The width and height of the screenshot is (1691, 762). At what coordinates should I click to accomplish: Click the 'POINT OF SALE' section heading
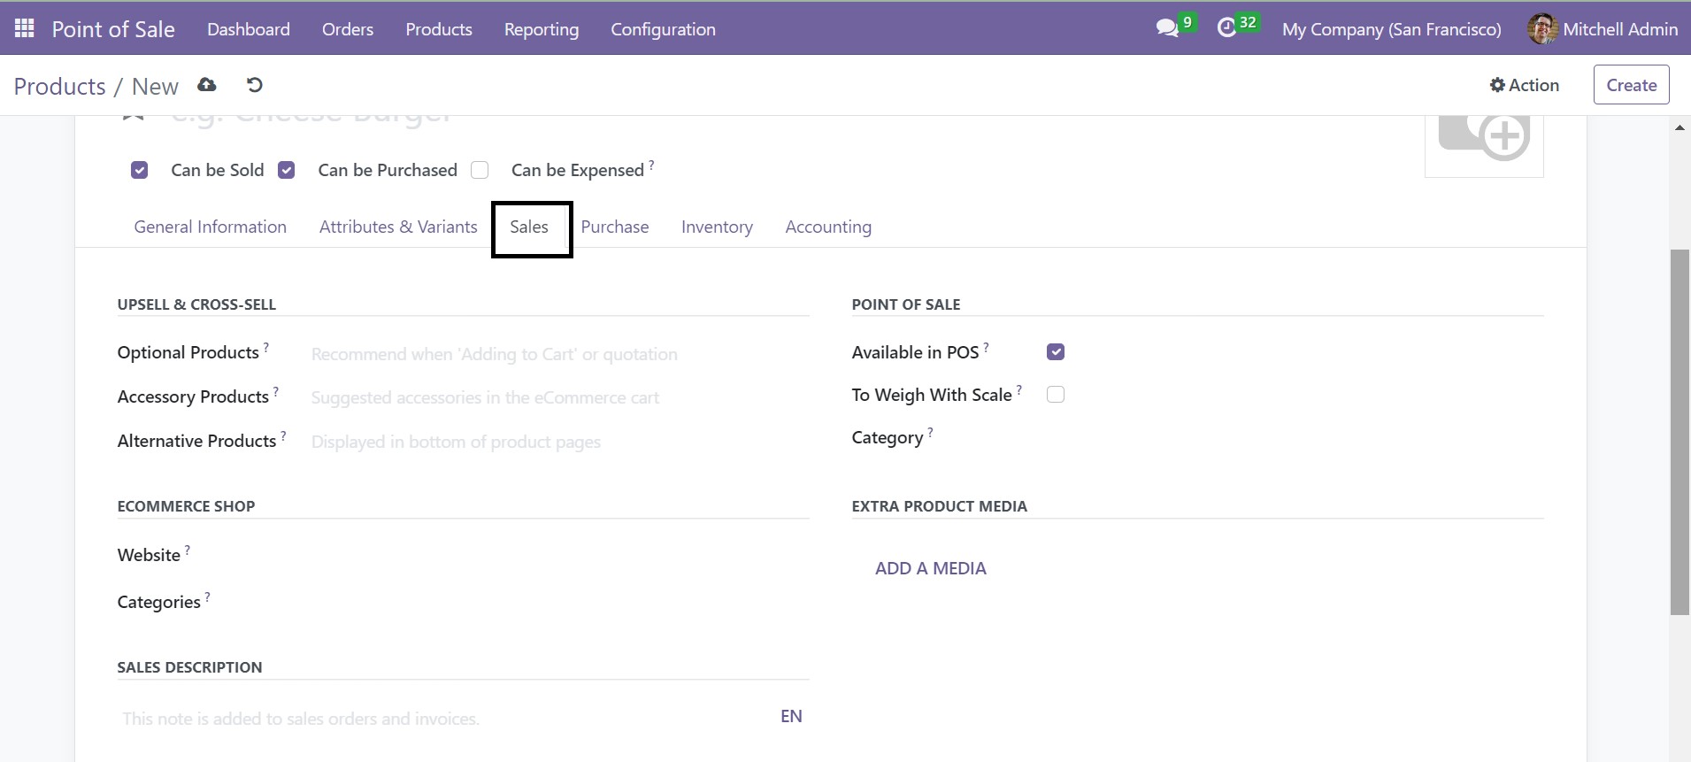[906, 304]
